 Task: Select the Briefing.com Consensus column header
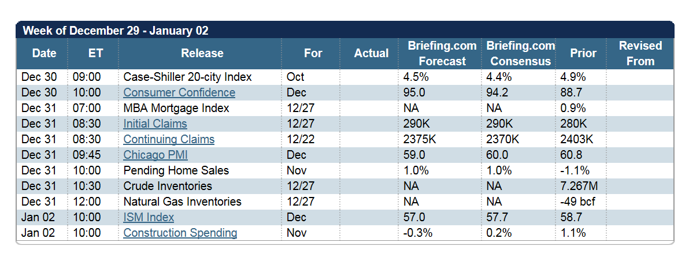tap(521, 53)
